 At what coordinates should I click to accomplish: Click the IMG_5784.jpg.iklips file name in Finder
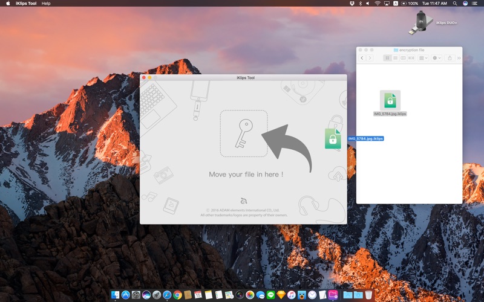point(390,114)
